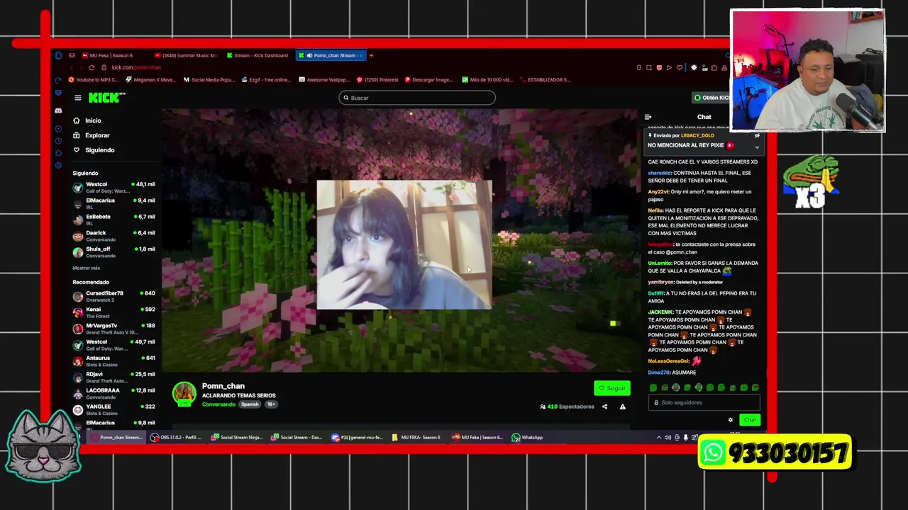Open Social Media Popu... bookmark

click(x=209, y=80)
